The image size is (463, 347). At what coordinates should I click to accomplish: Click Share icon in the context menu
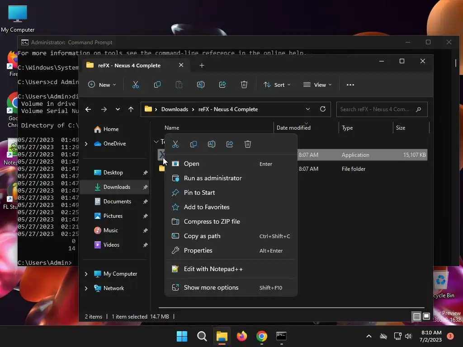point(229,144)
